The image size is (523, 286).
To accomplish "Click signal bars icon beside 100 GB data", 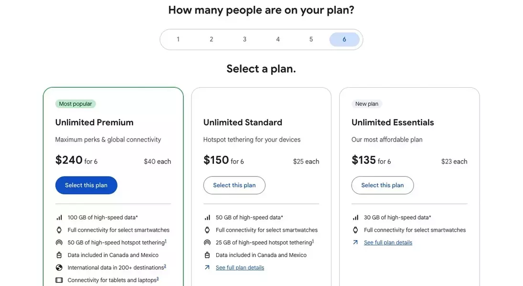I will 59,217.
